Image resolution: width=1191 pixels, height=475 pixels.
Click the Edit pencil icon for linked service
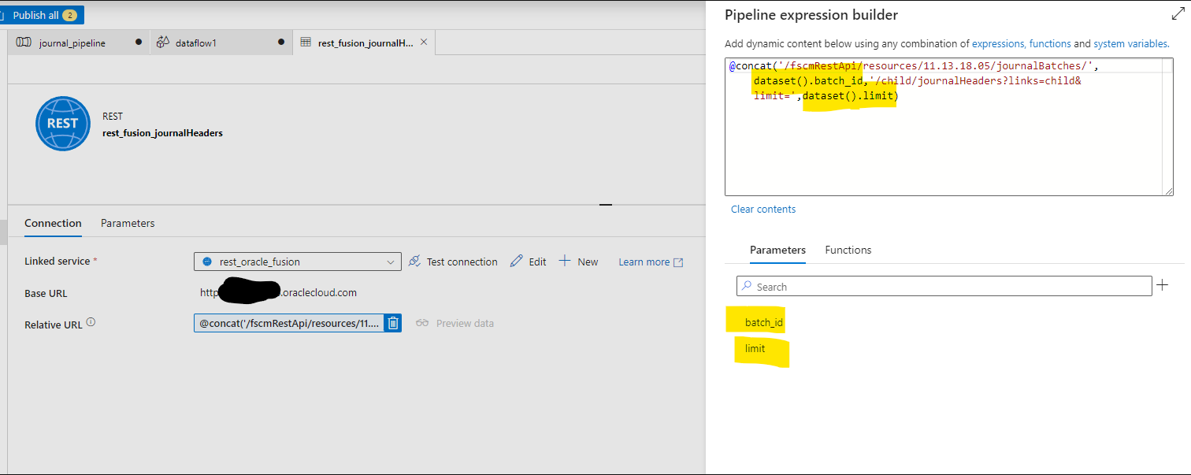516,261
